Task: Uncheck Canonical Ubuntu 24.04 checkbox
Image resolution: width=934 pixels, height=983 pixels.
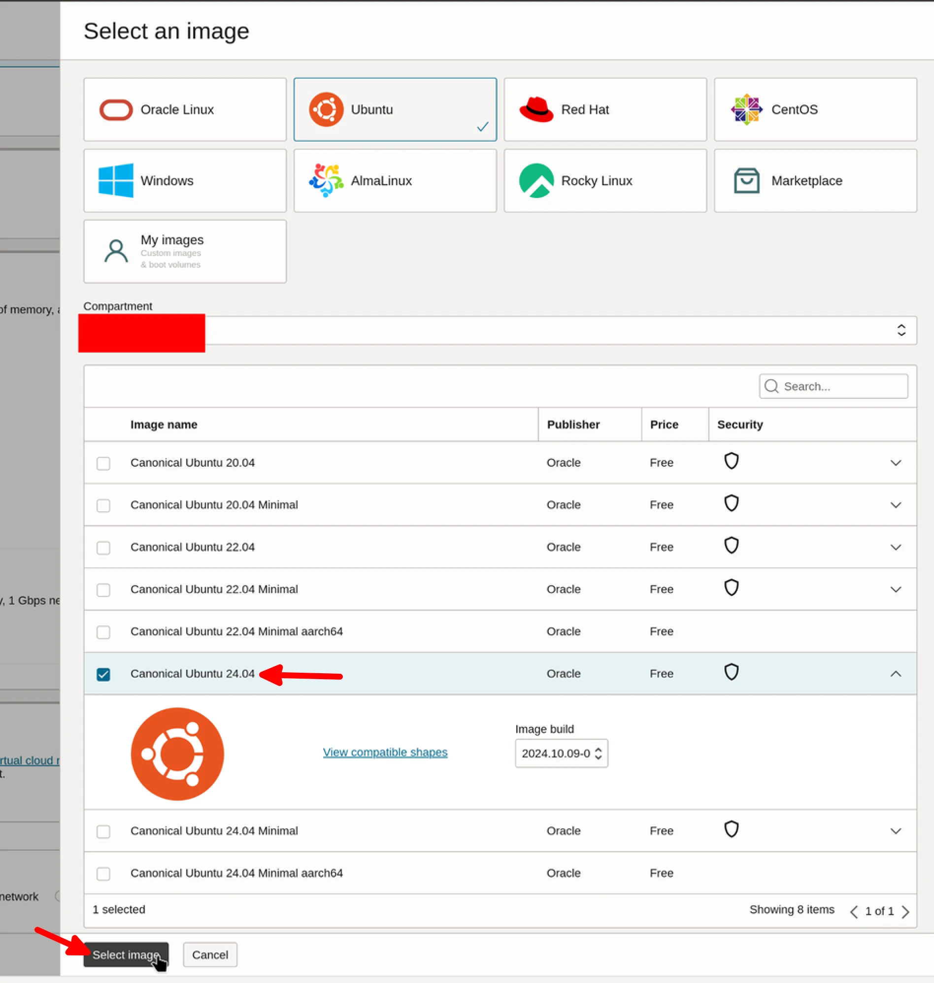Action: coord(103,674)
